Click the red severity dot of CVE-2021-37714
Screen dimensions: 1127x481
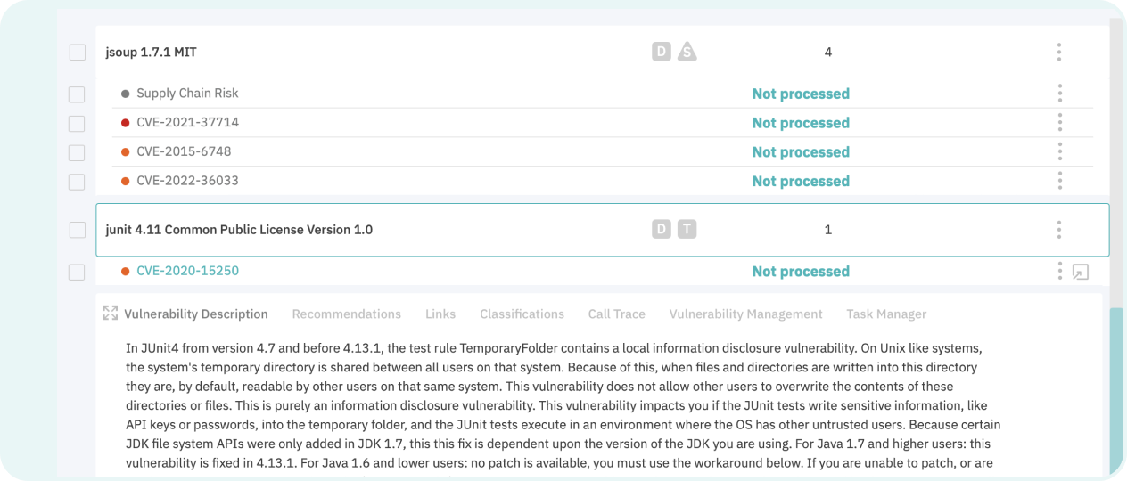click(x=126, y=123)
